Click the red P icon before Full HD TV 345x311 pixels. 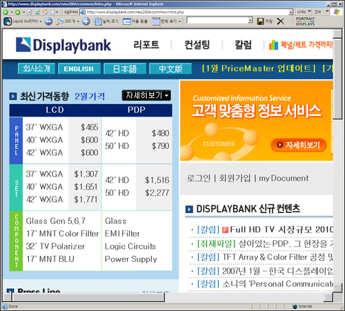[x=226, y=230]
